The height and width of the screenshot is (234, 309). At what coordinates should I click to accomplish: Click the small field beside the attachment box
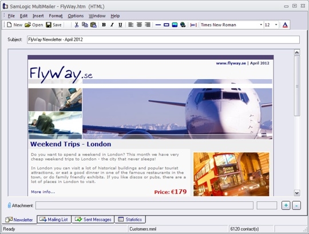click(267, 205)
